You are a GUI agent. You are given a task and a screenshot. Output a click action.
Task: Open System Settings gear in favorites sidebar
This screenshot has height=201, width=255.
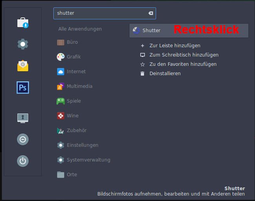point(23,44)
